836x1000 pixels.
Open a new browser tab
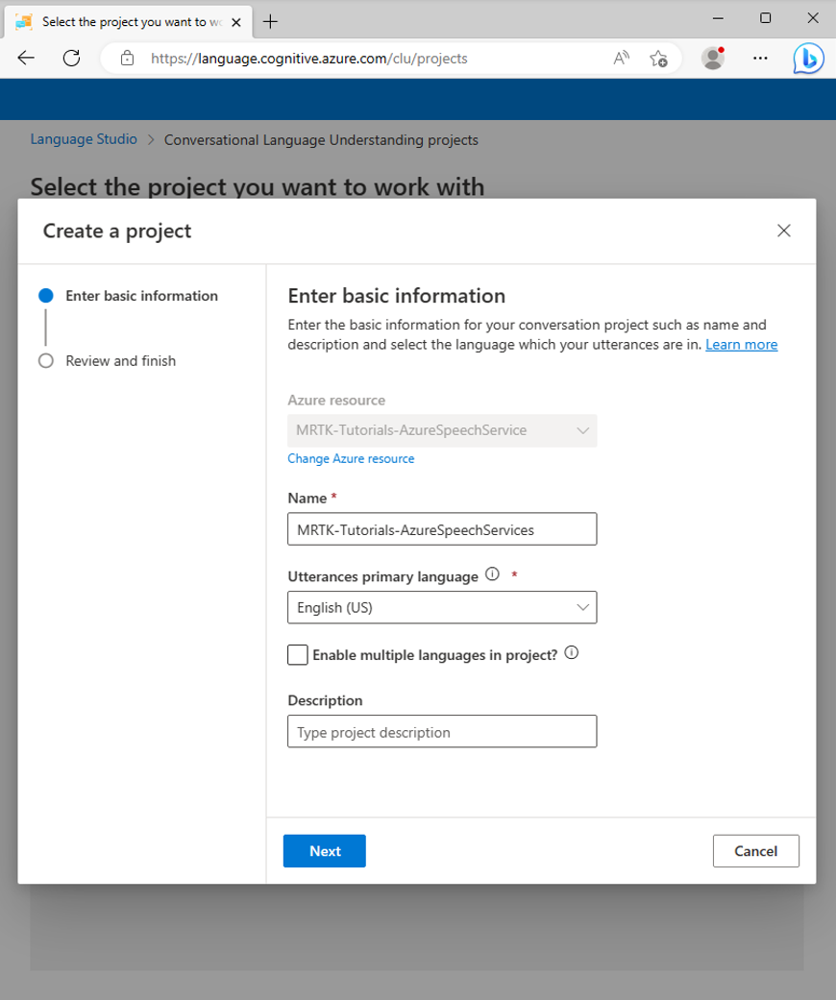(x=271, y=22)
